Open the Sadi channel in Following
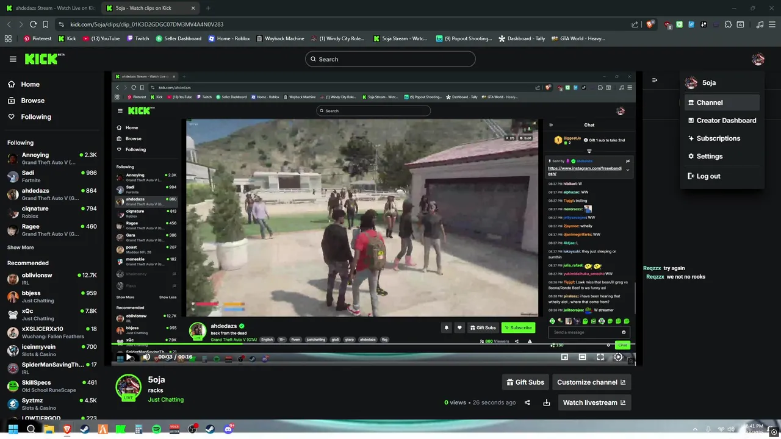The height and width of the screenshot is (439, 781). [x=52, y=176]
